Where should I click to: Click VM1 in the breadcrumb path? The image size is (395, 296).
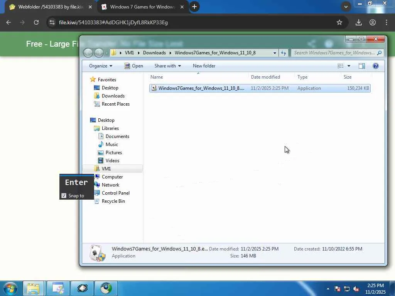click(130, 53)
